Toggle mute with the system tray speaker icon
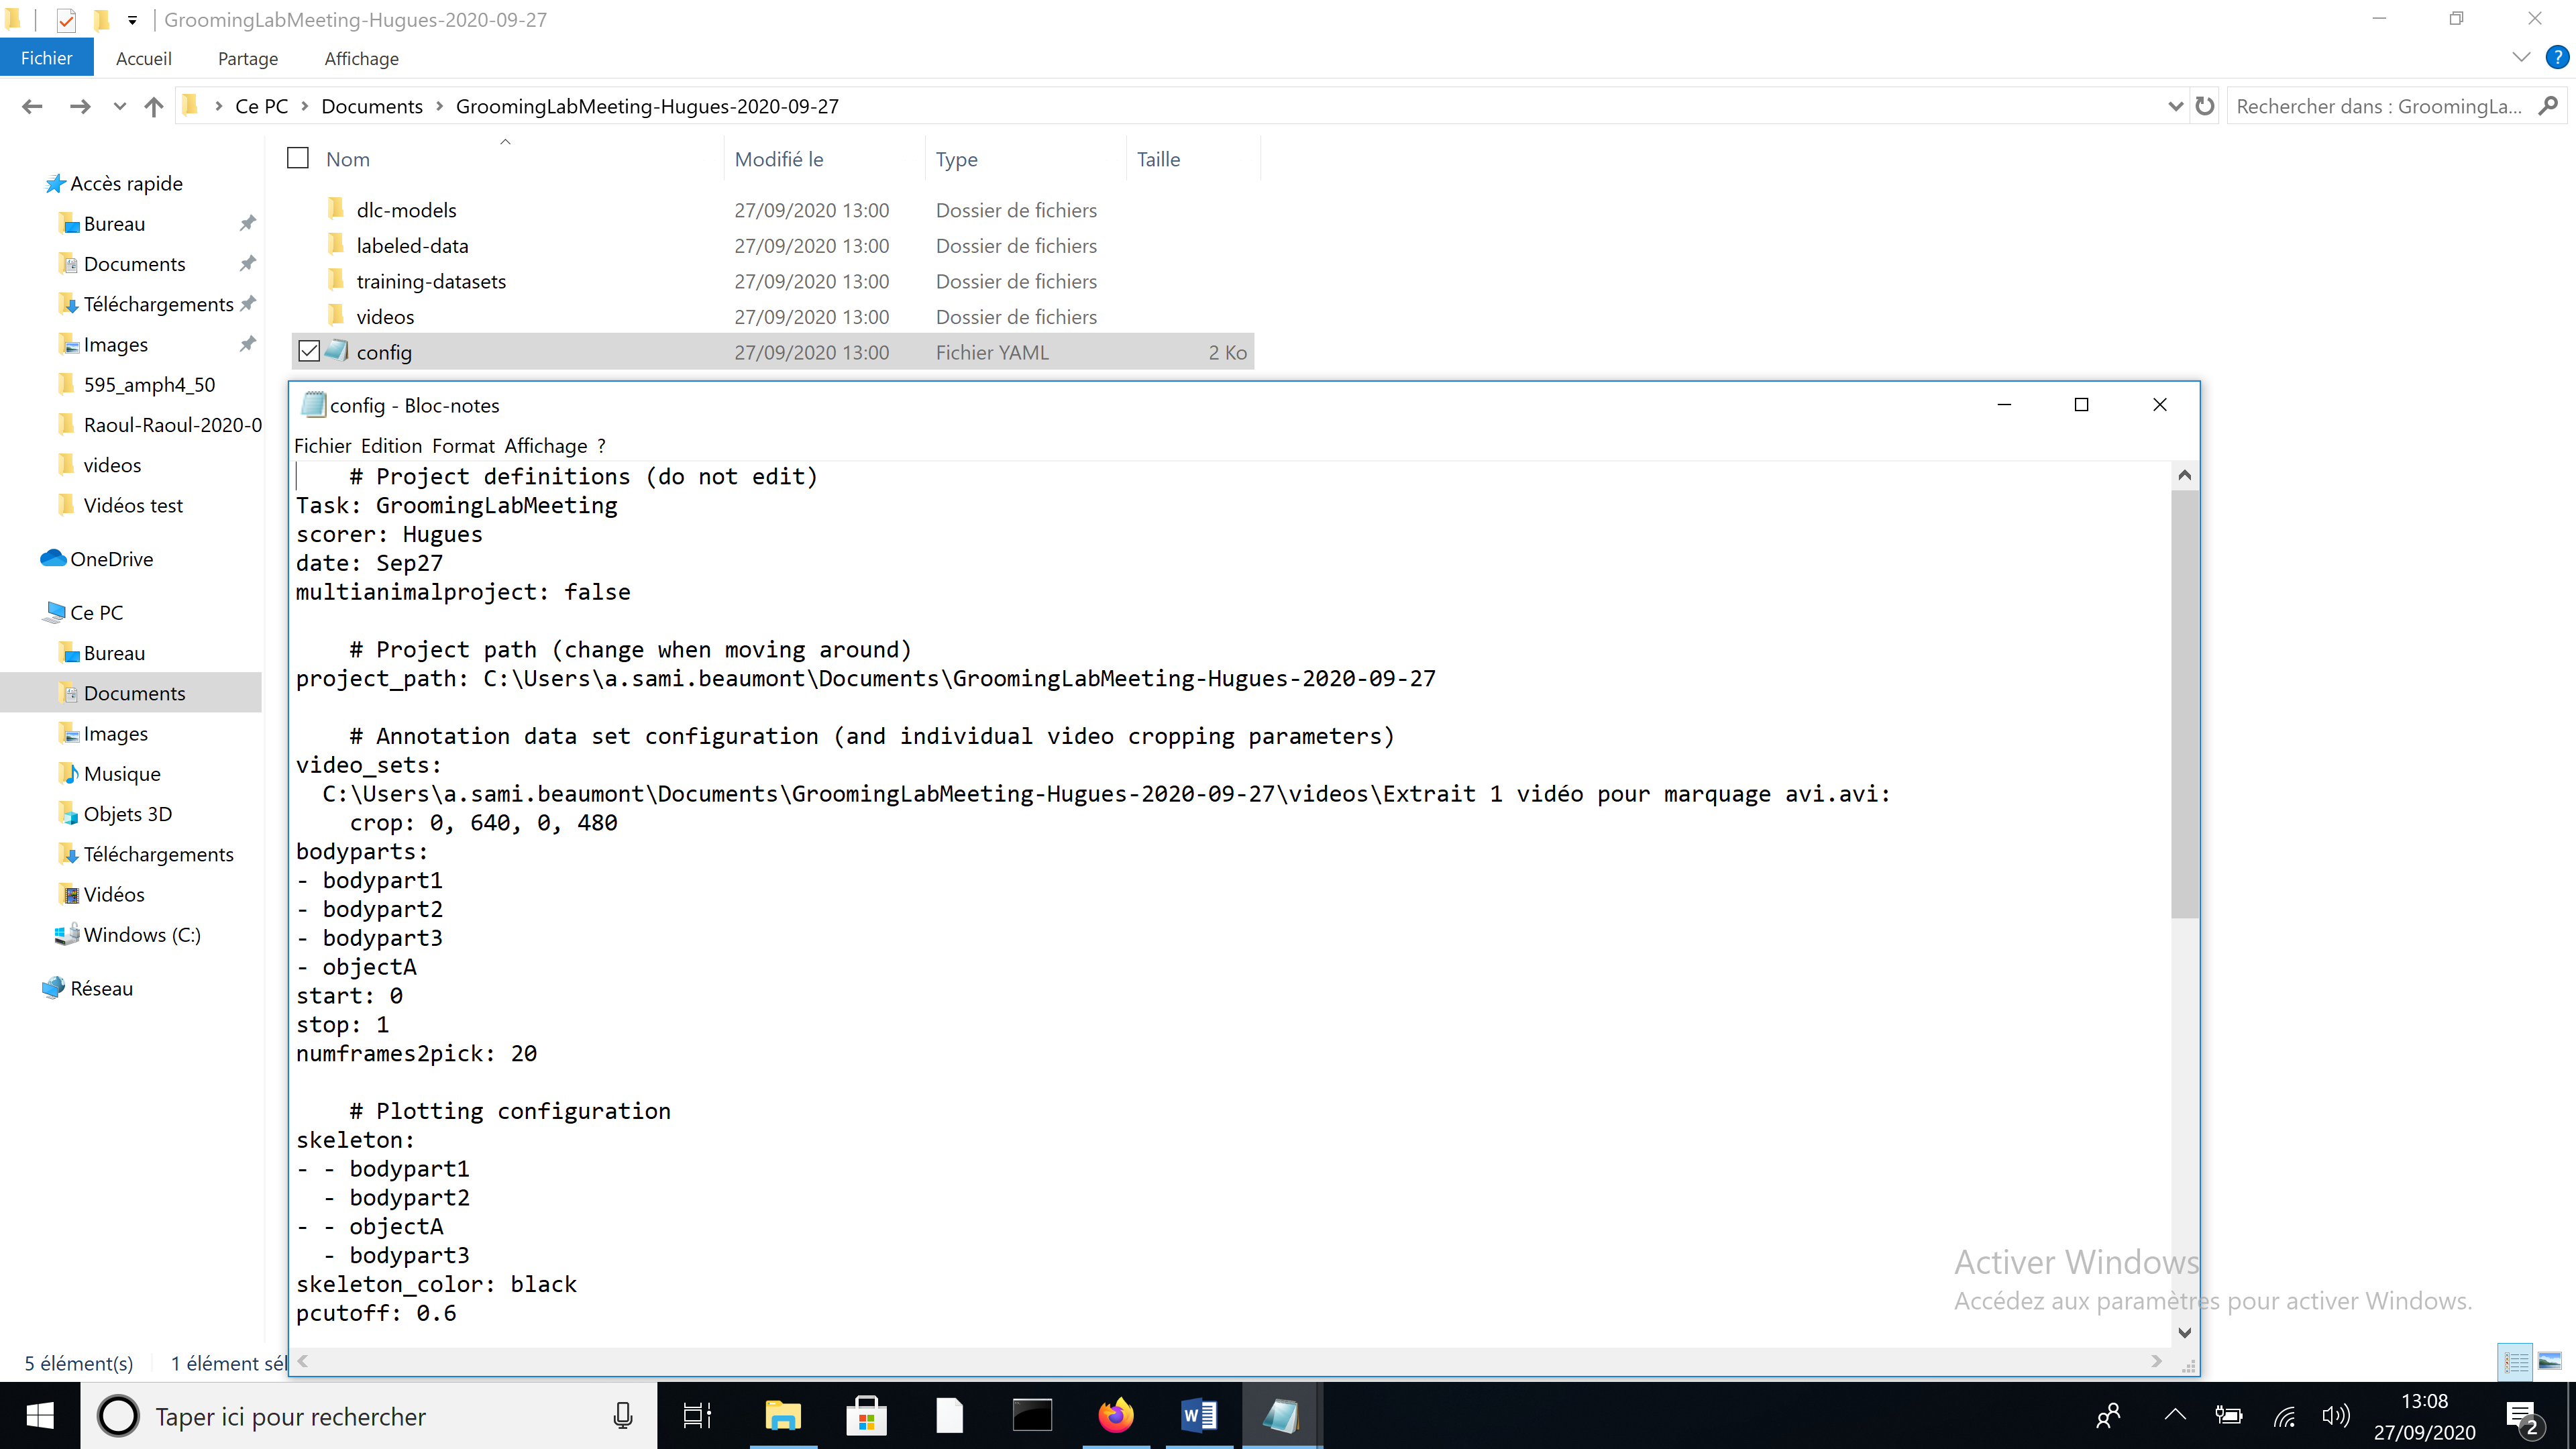Screen dimensions: 2576x1449 [x=2337, y=1415]
